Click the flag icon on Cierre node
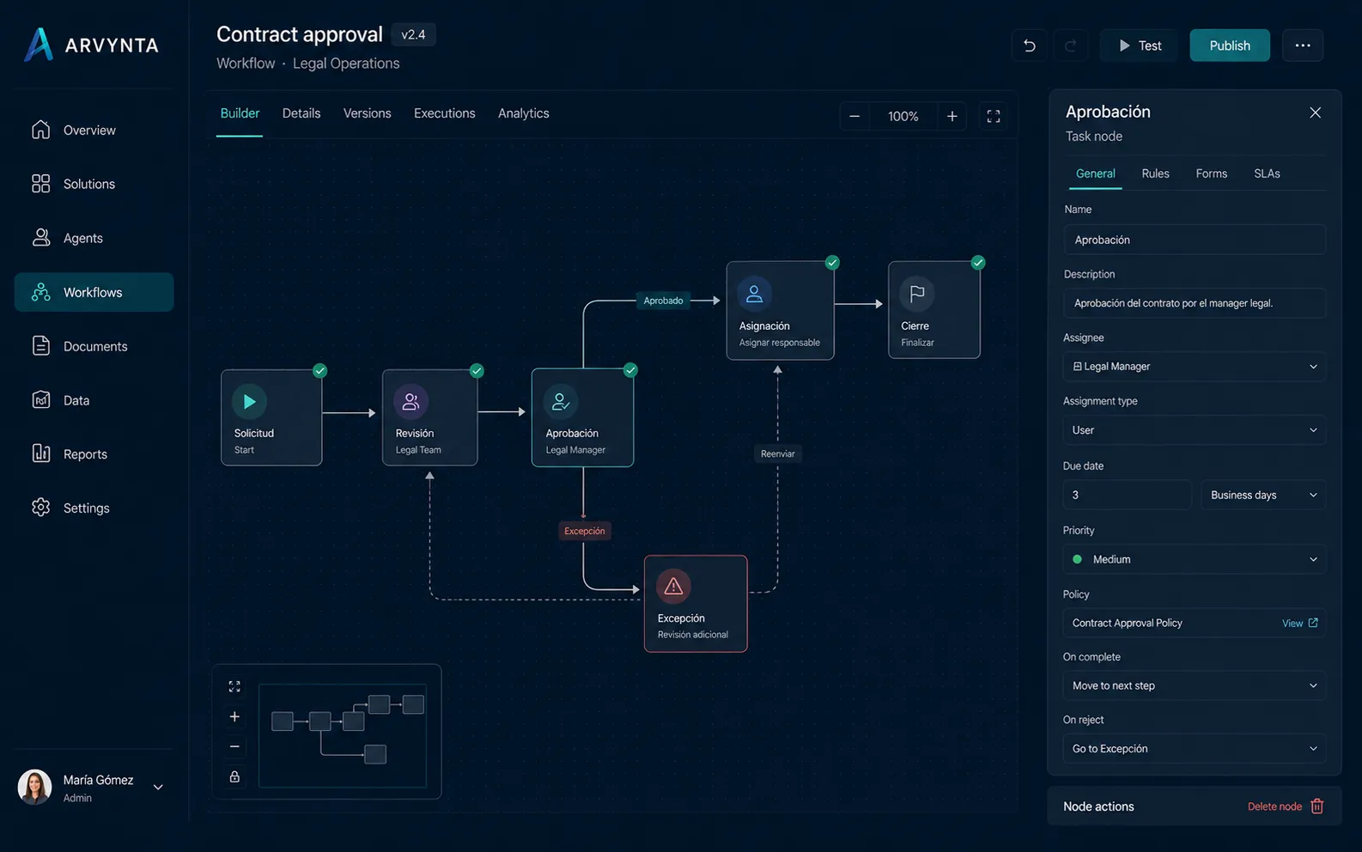 pos(917,294)
